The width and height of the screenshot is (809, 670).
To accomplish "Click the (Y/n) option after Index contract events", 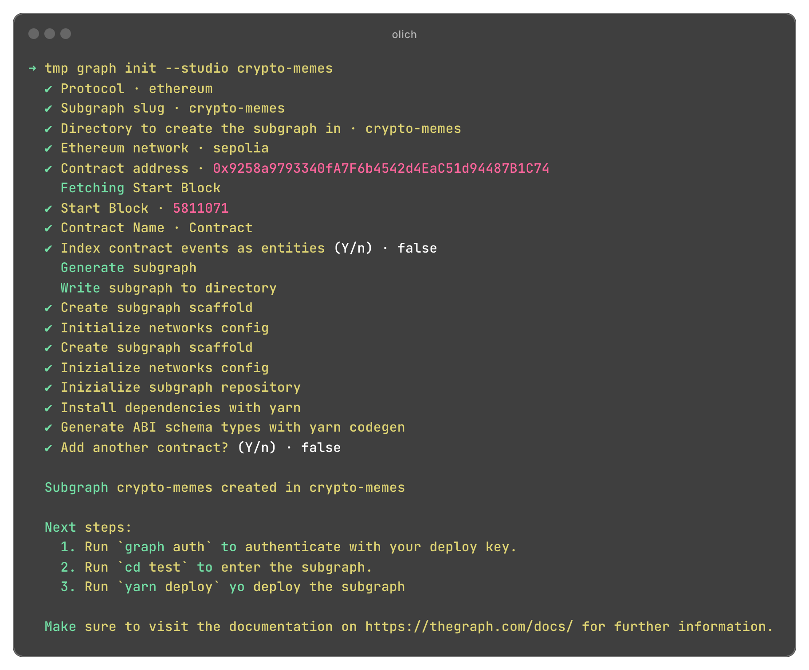I will click(x=353, y=248).
